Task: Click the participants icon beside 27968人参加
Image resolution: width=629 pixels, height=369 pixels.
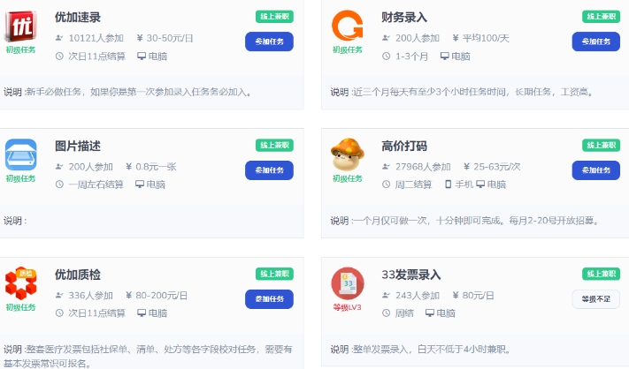Action: click(386, 167)
